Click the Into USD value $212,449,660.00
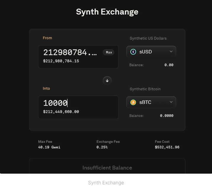 [61, 112]
